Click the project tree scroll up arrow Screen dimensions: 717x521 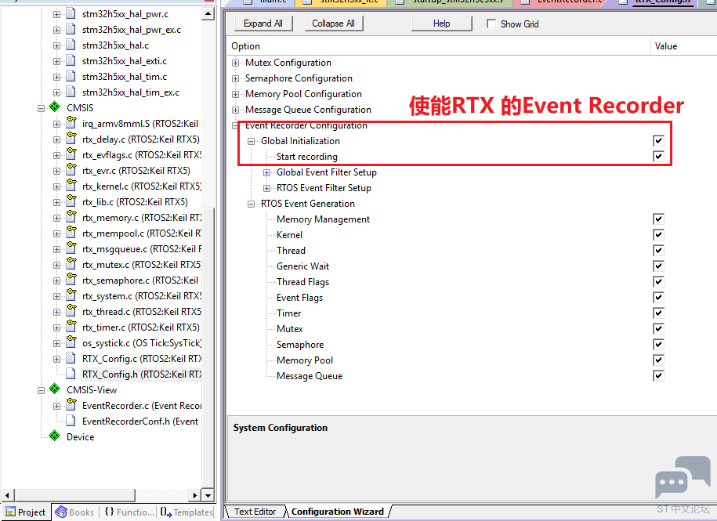click(x=208, y=14)
